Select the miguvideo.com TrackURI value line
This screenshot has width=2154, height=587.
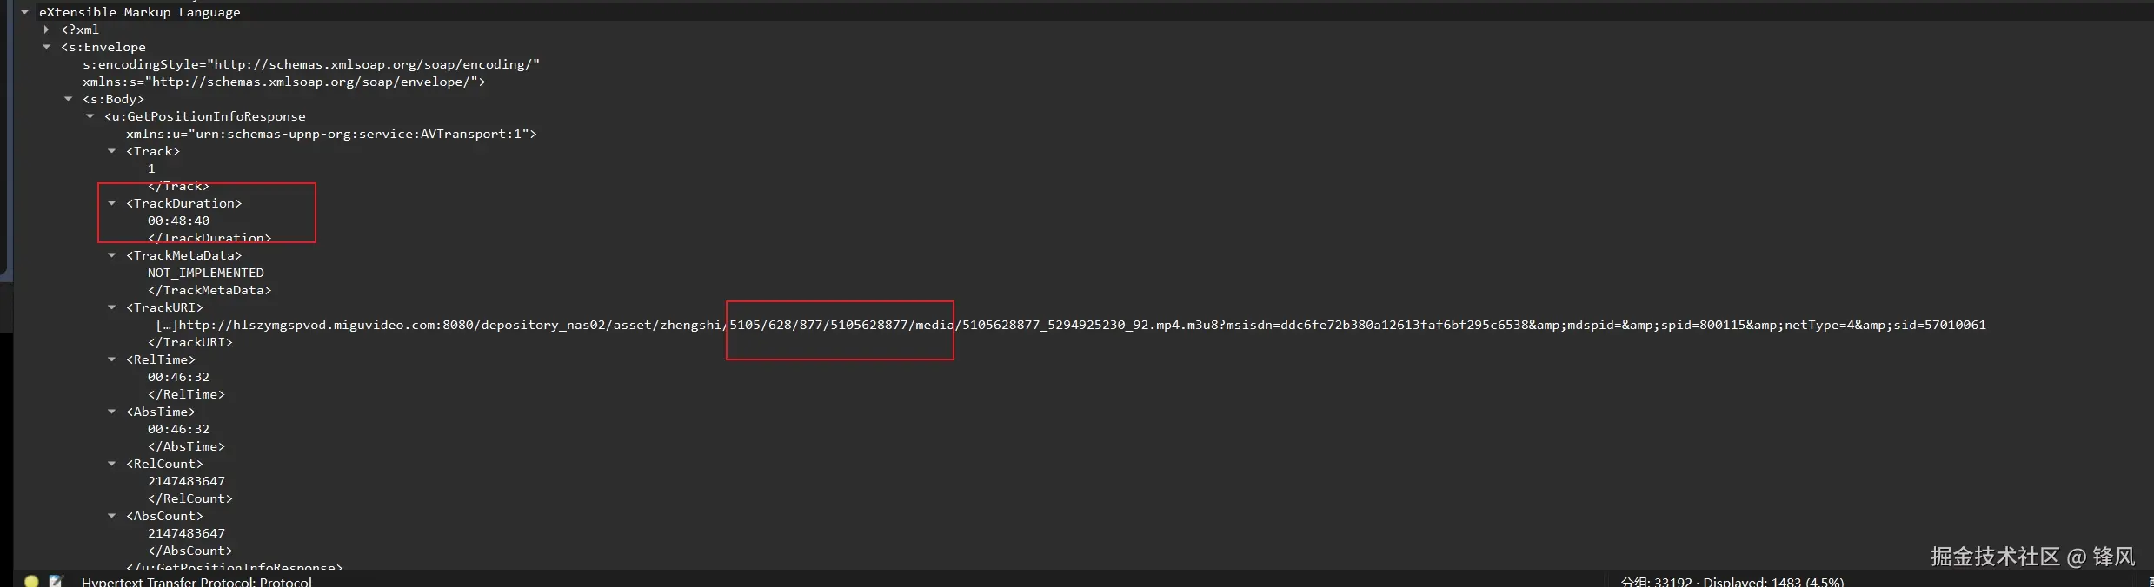pos(1070,325)
